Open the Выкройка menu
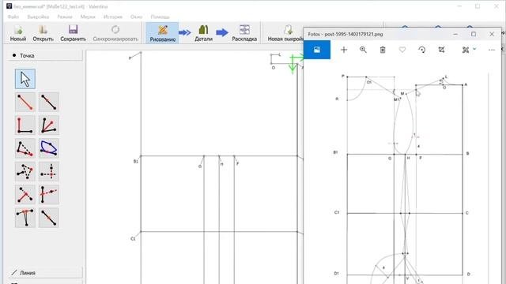The width and height of the screenshot is (506, 284). [38, 17]
